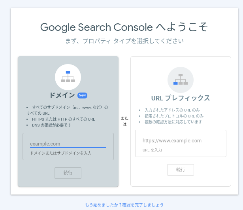Open the もう始めましたか？確認を完了しましょう link
The image size is (243, 210).
click(124, 205)
